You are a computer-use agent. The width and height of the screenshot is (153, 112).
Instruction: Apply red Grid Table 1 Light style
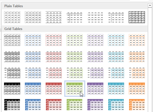tap(54, 40)
